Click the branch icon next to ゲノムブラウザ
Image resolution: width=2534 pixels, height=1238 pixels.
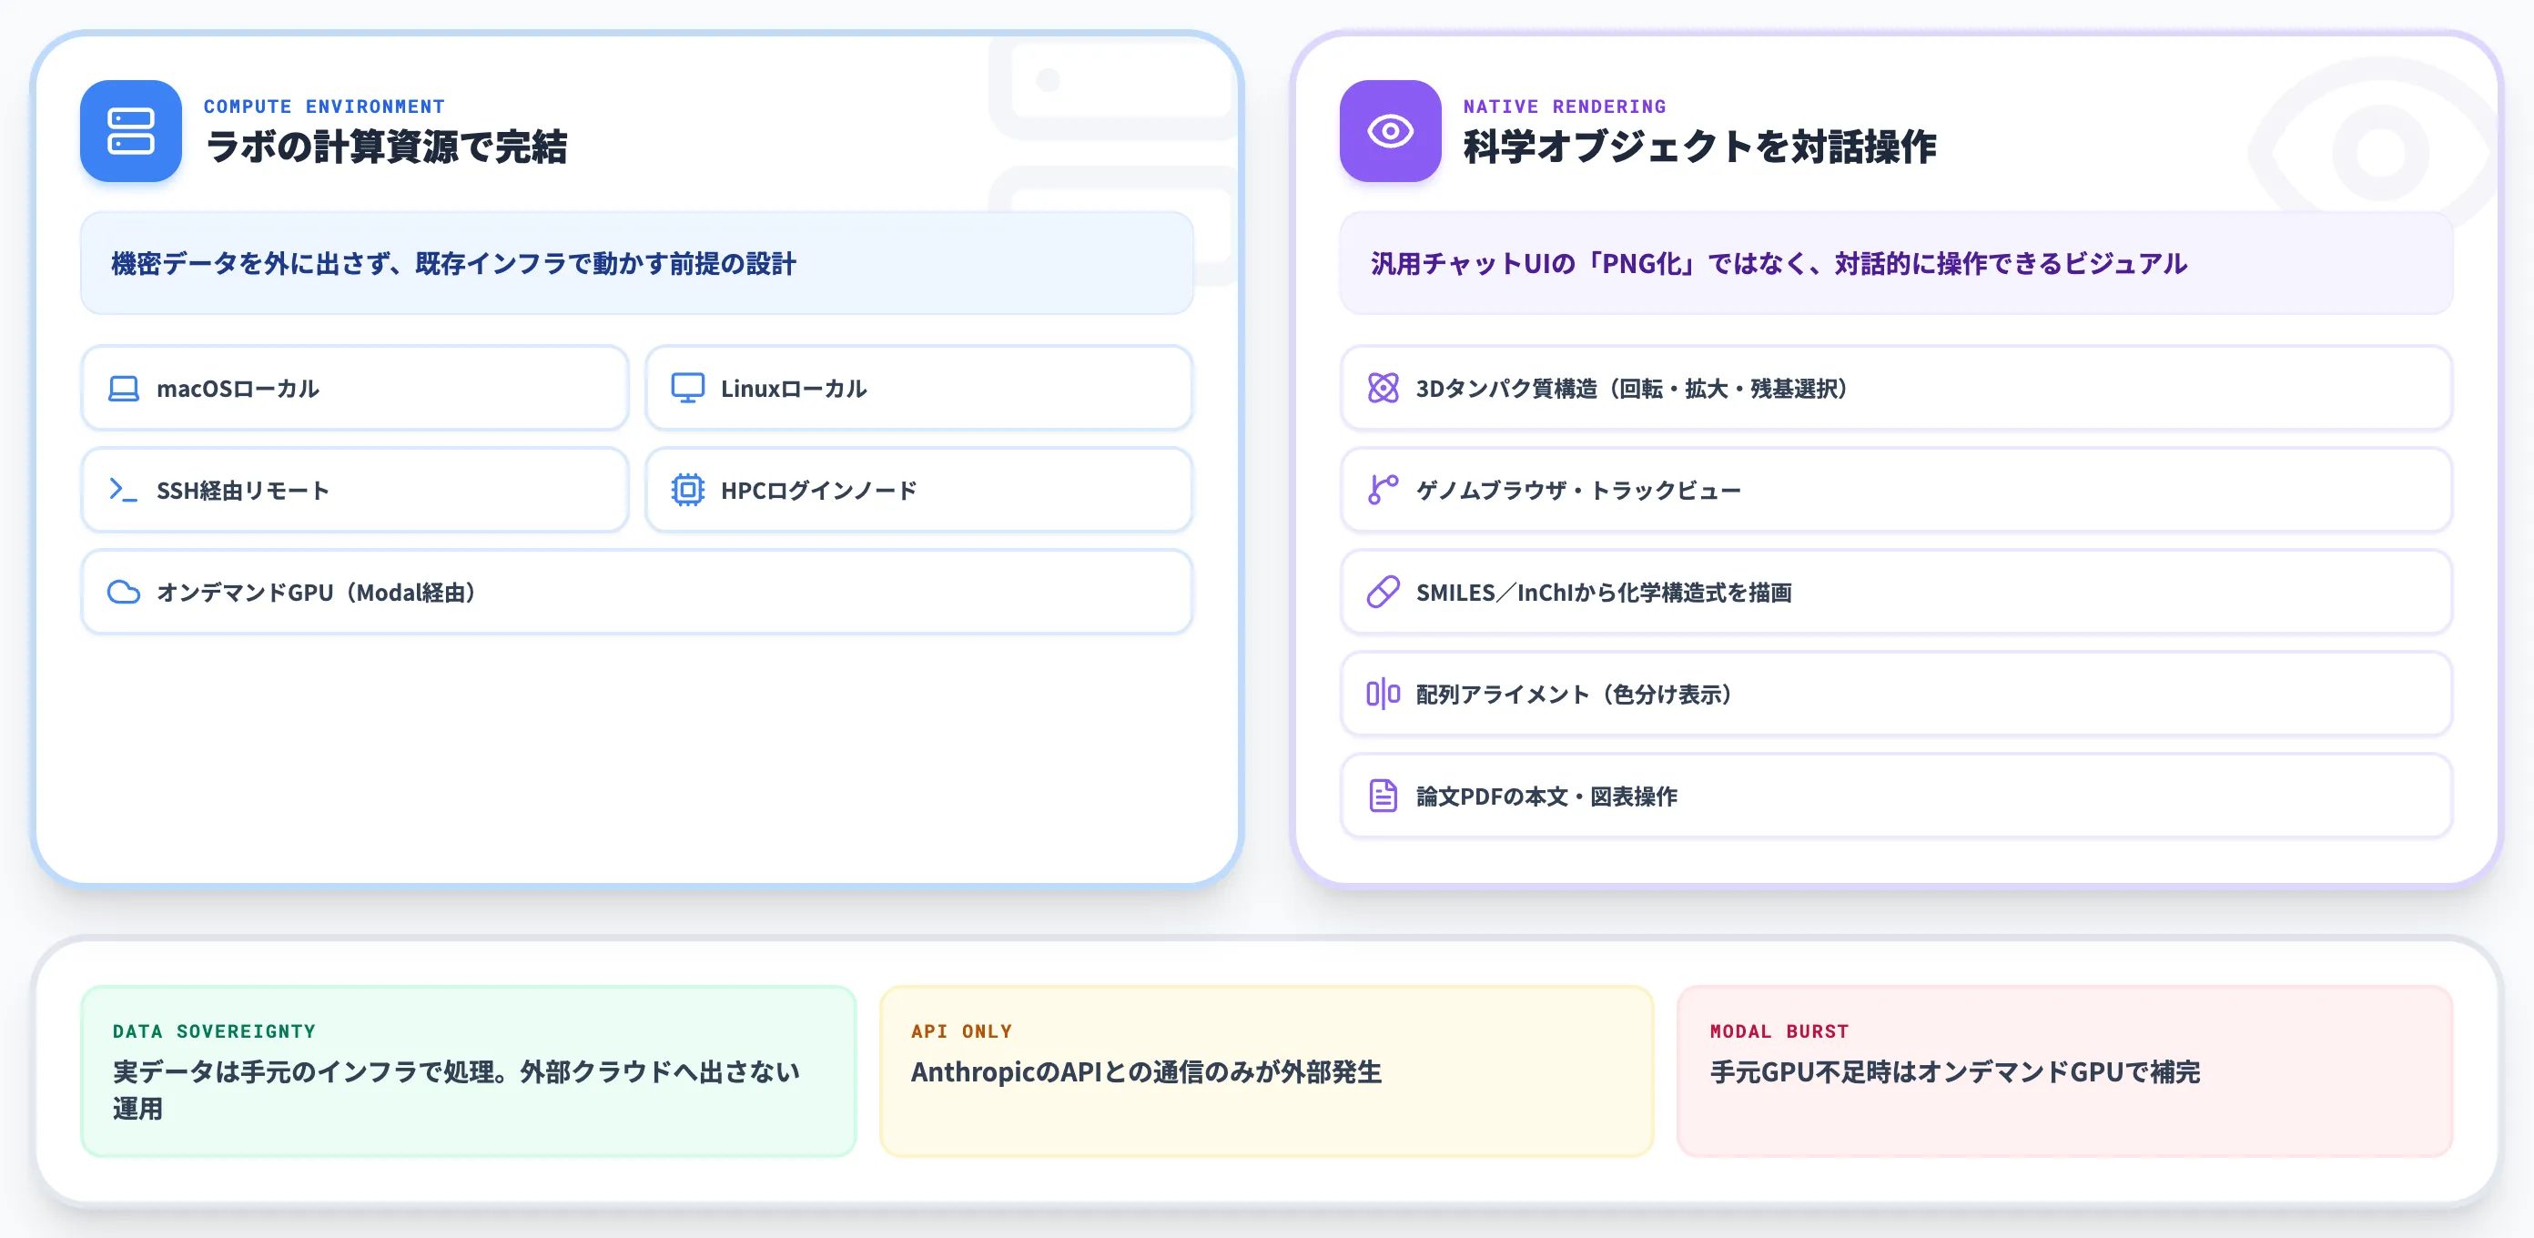[1384, 490]
